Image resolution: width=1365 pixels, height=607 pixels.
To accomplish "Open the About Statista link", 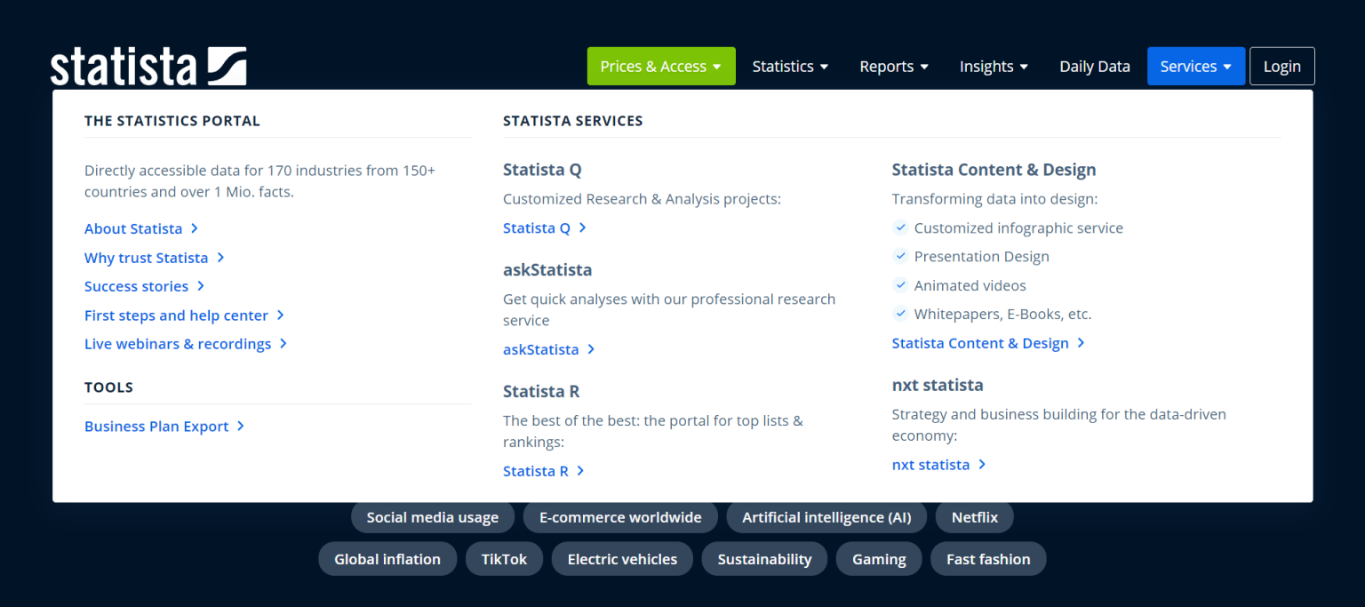I will pyautogui.click(x=133, y=228).
